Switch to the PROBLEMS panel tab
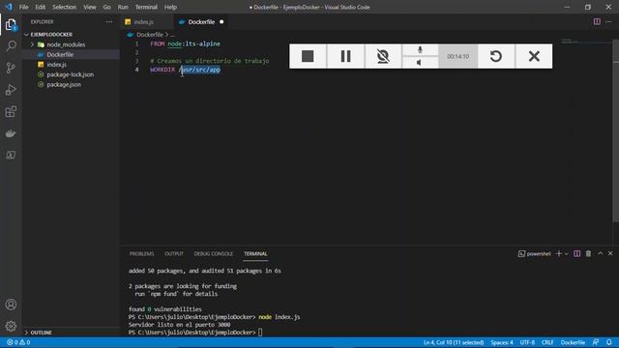Viewport: 619px width, 348px height. (x=142, y=253)
